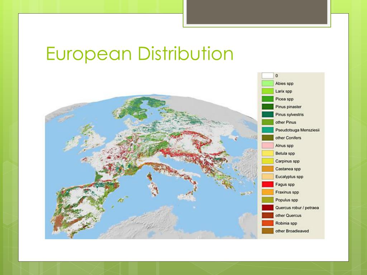
Task: Click the Carpinus spp swatch
Action: (x=267, y=161)
